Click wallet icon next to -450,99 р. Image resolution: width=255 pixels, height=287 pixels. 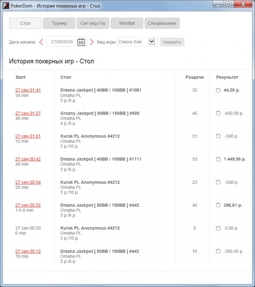click(218, 113)
